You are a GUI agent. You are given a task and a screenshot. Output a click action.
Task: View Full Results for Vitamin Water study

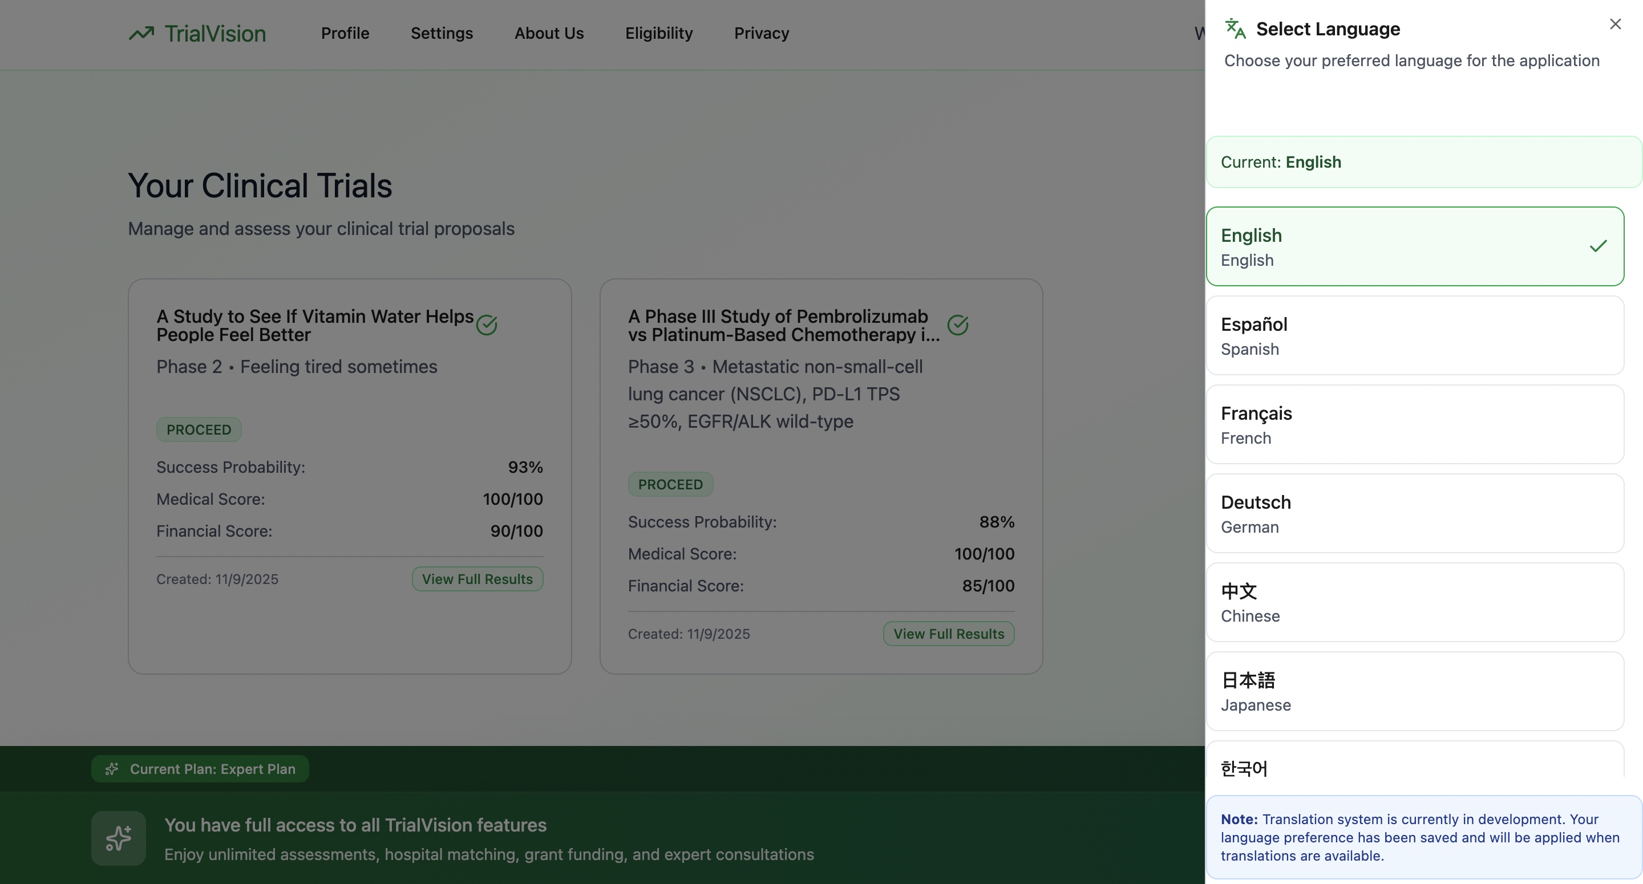point(477,579)
